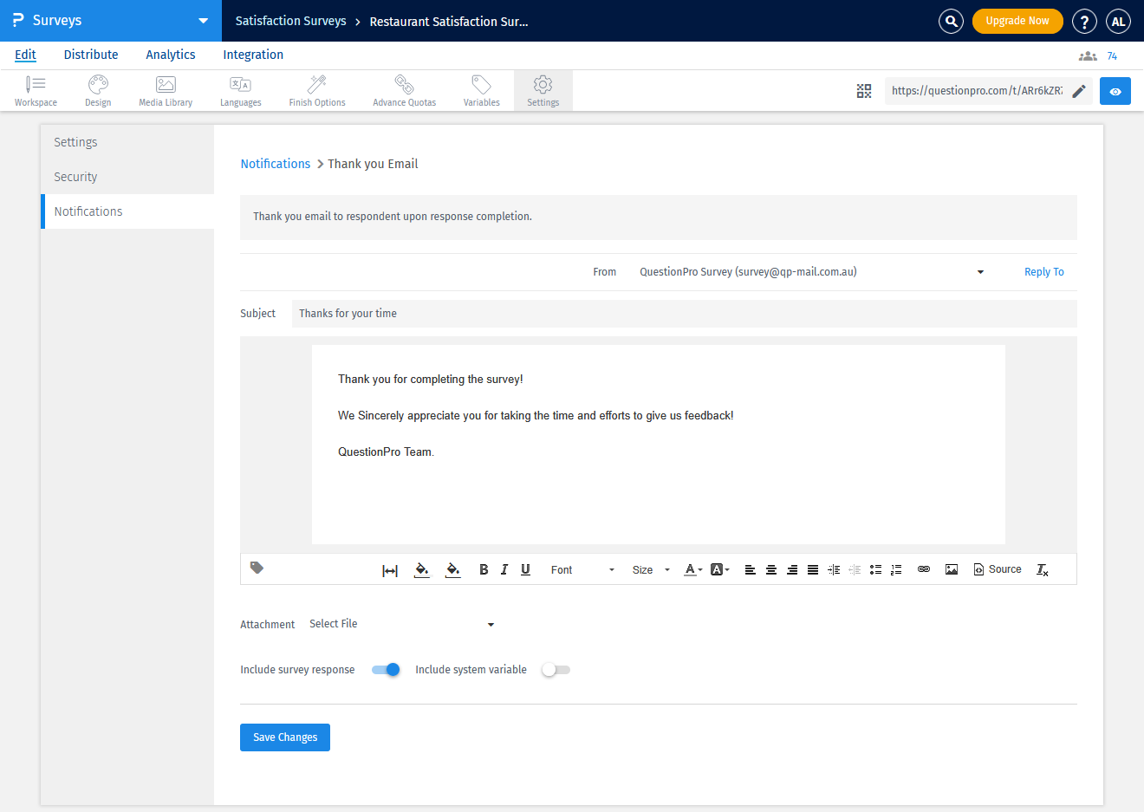This screenshot has width=1144, height=812.
Task: Open the insert image tool in the editor
Action: click(952, 569)
